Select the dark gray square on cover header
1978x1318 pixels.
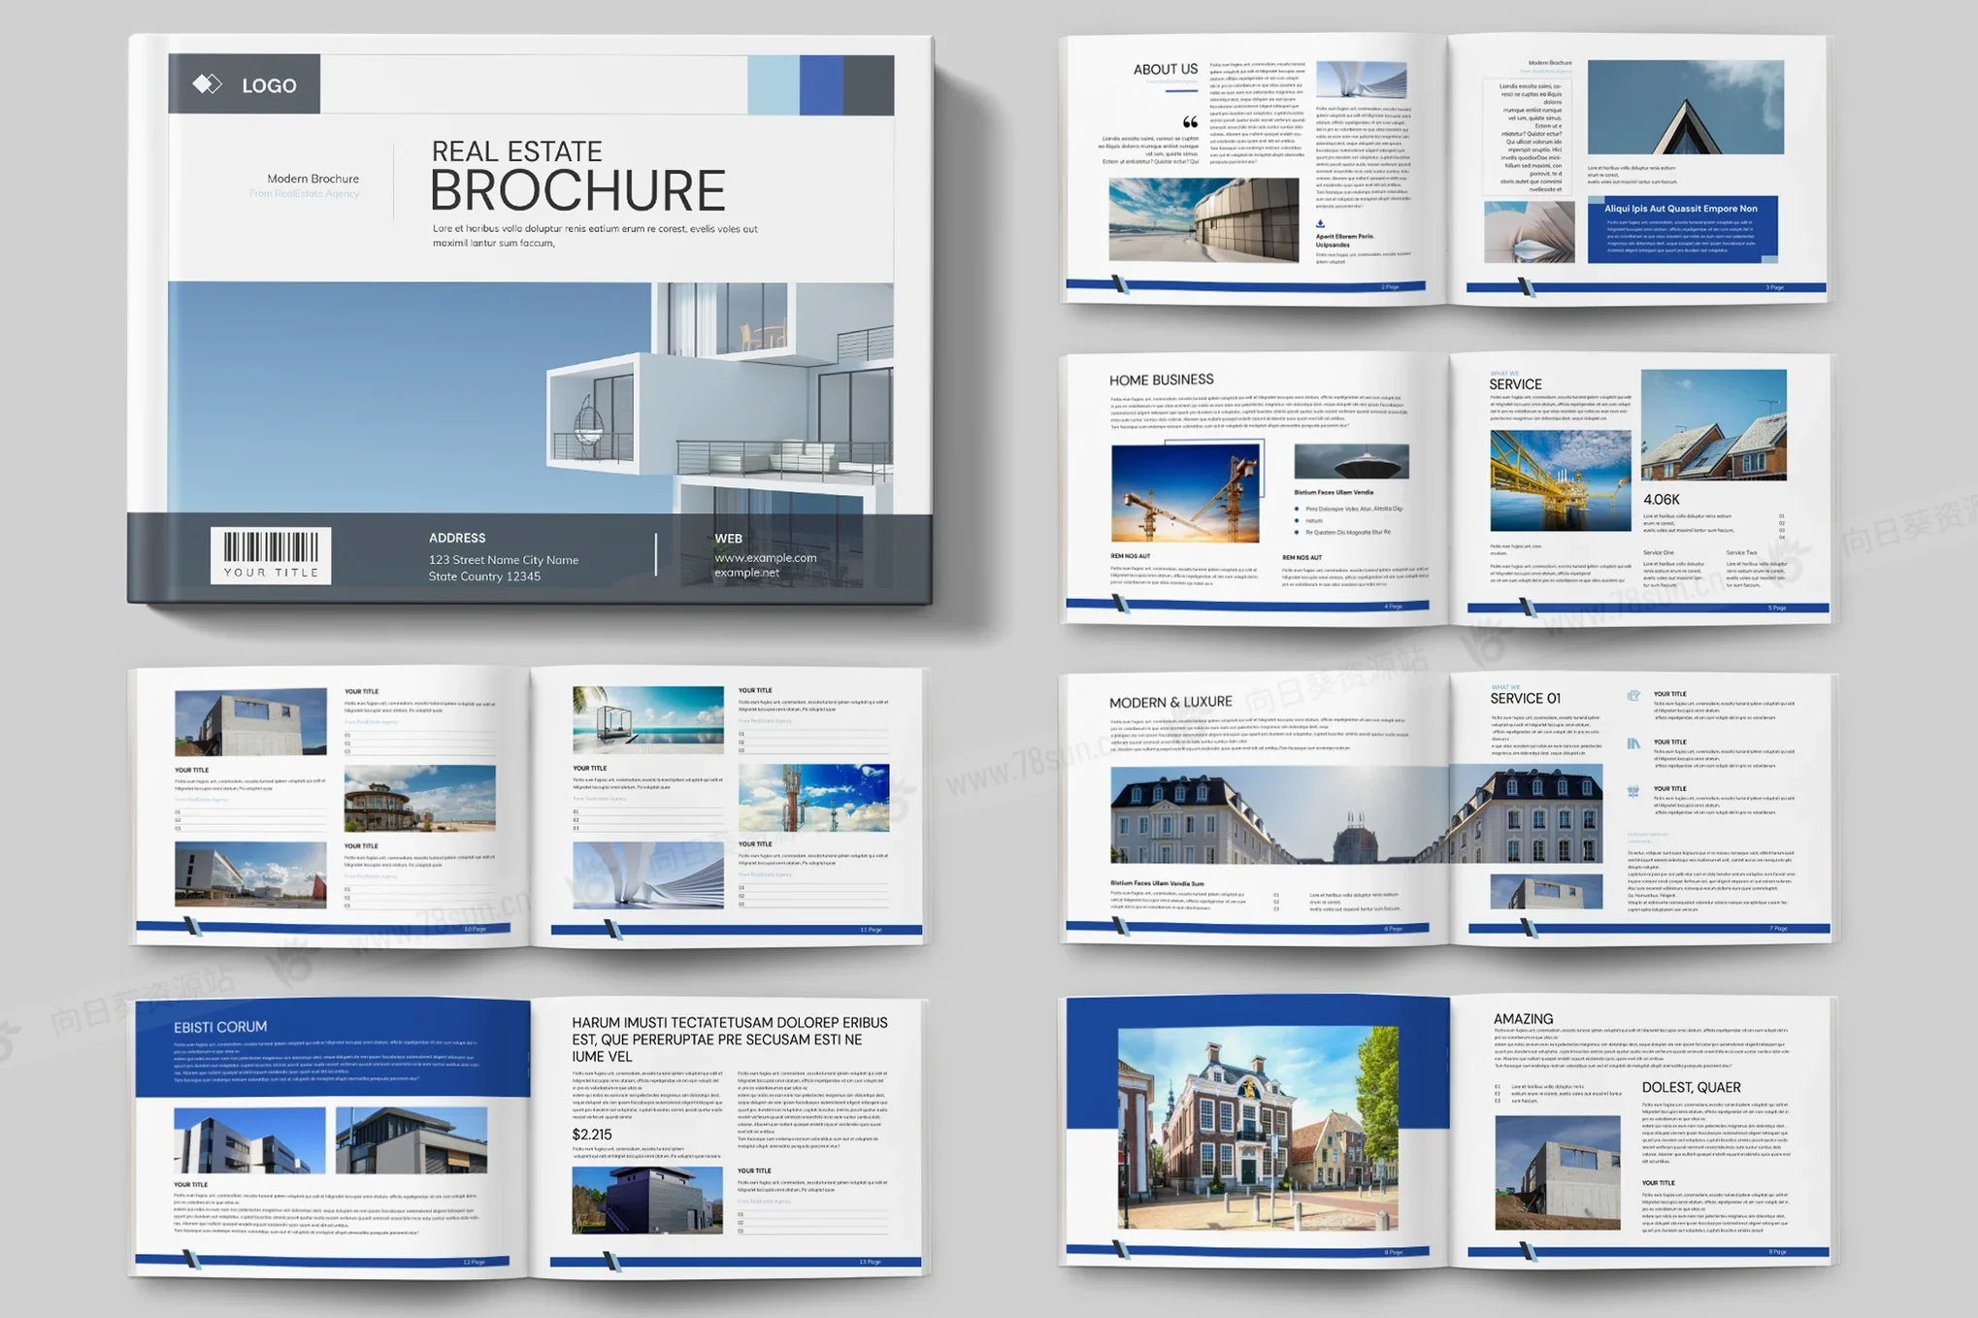(869, 85)
